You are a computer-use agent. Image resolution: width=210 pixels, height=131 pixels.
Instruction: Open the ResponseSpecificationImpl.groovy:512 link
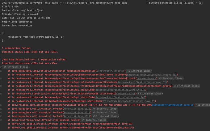(x=157, y=74)
